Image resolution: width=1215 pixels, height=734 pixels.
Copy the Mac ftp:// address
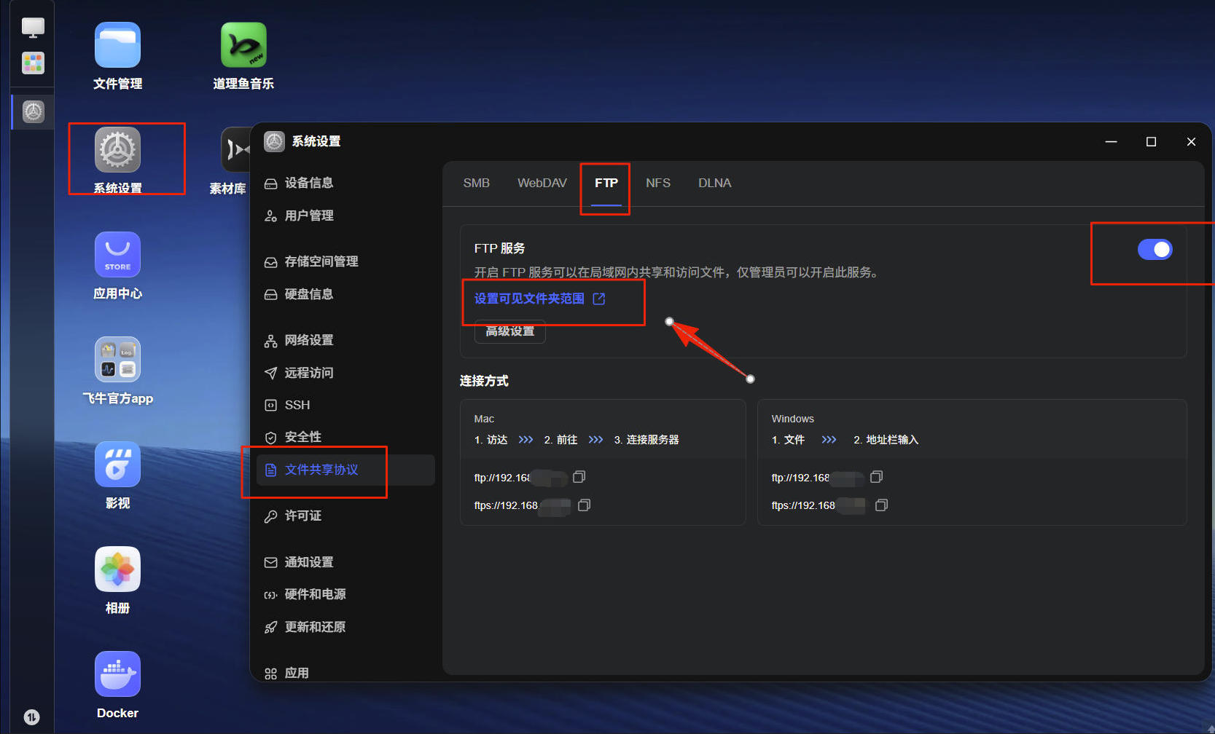pos(579,477)
